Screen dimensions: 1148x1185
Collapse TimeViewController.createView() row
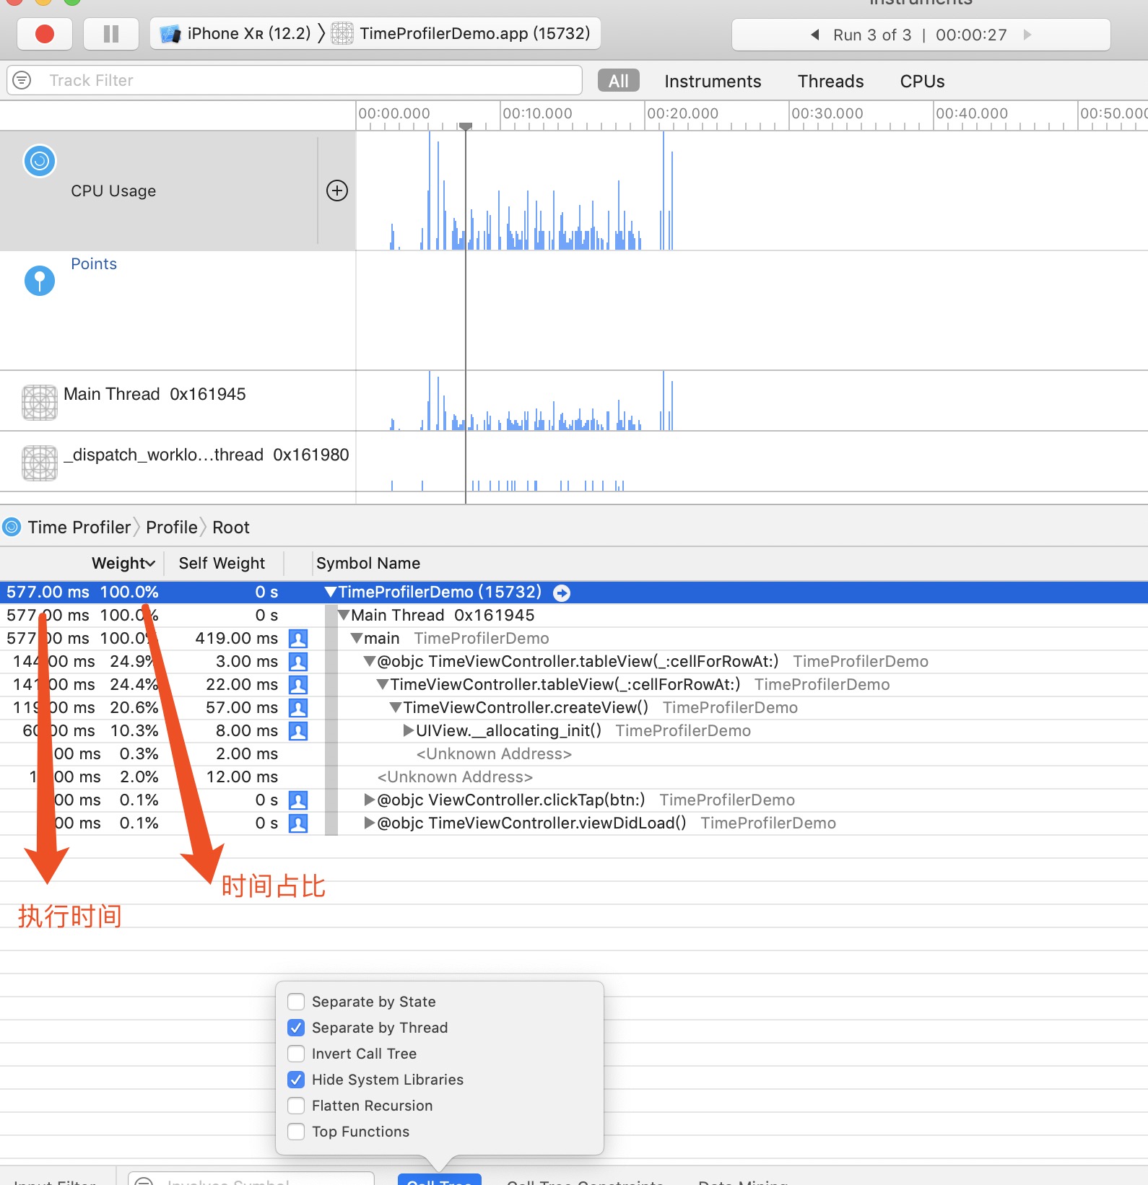click(x=396, y=708)
